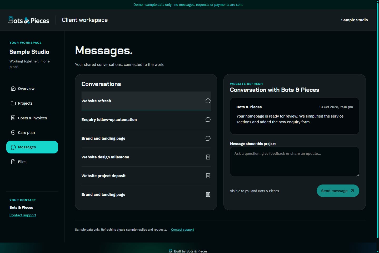Click the invoice icon on Website design milestone
This screenshot has height=253, width=379.
[208, 157]
